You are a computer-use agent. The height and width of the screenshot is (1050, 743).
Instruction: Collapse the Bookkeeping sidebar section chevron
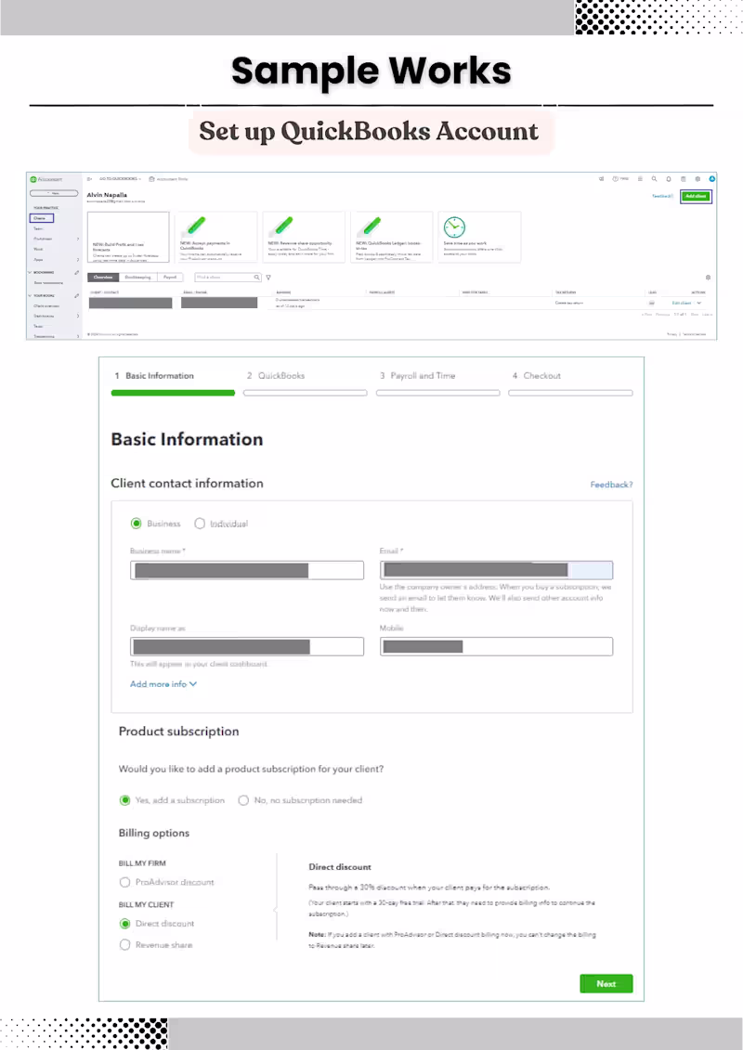coord(30,273)
